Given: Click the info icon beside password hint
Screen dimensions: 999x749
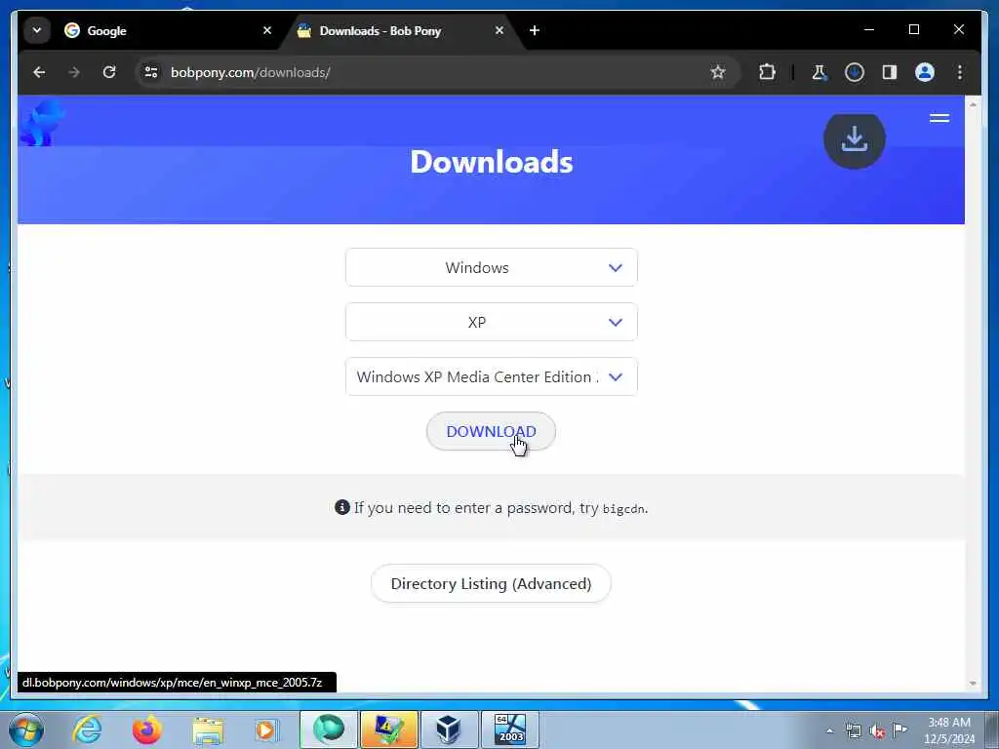Looking at the screenshot, I should [x=342, y=507].
